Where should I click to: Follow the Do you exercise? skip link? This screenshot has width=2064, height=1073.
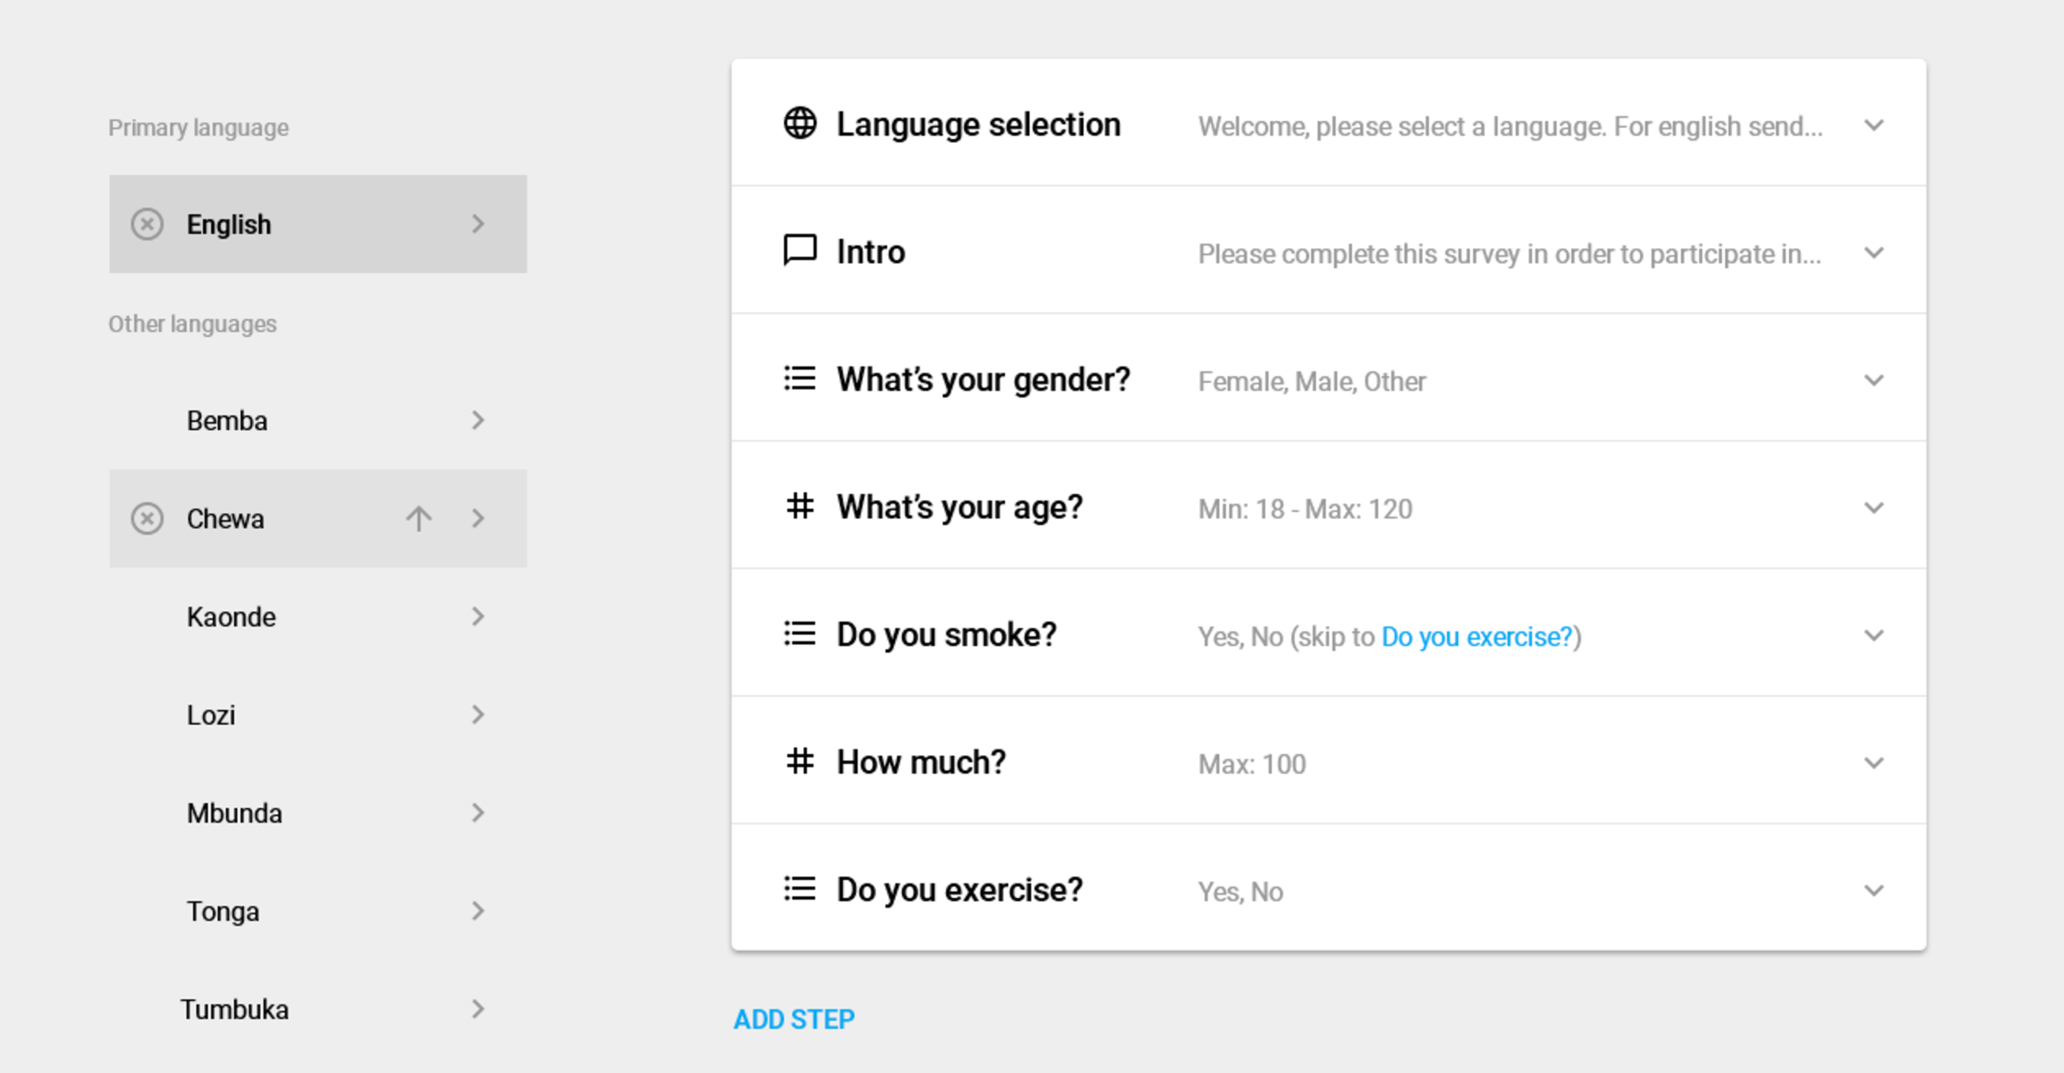point(1476,636)
